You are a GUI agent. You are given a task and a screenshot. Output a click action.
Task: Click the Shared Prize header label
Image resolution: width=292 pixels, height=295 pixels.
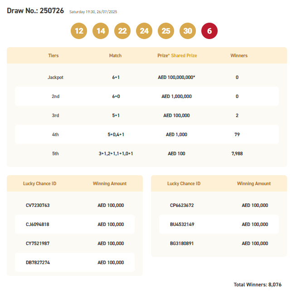pos(184,55)
